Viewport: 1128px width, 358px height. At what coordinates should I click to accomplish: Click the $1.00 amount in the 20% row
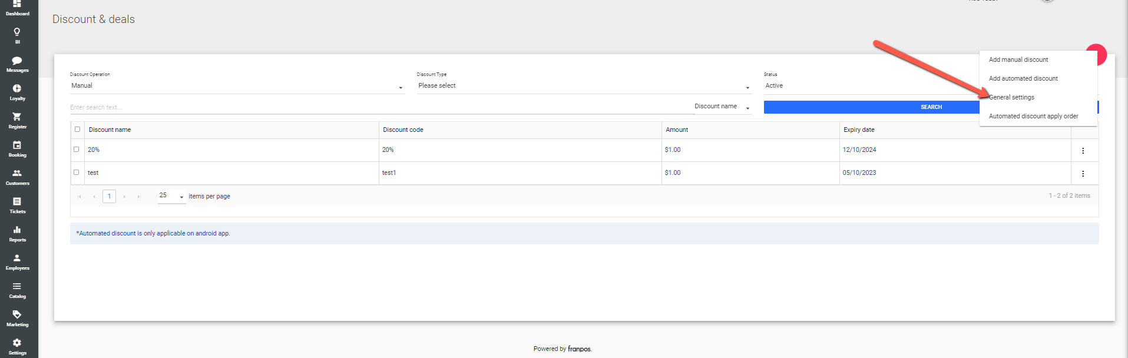point(673,150)
